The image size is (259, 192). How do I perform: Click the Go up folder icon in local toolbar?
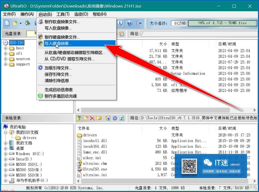79,118
